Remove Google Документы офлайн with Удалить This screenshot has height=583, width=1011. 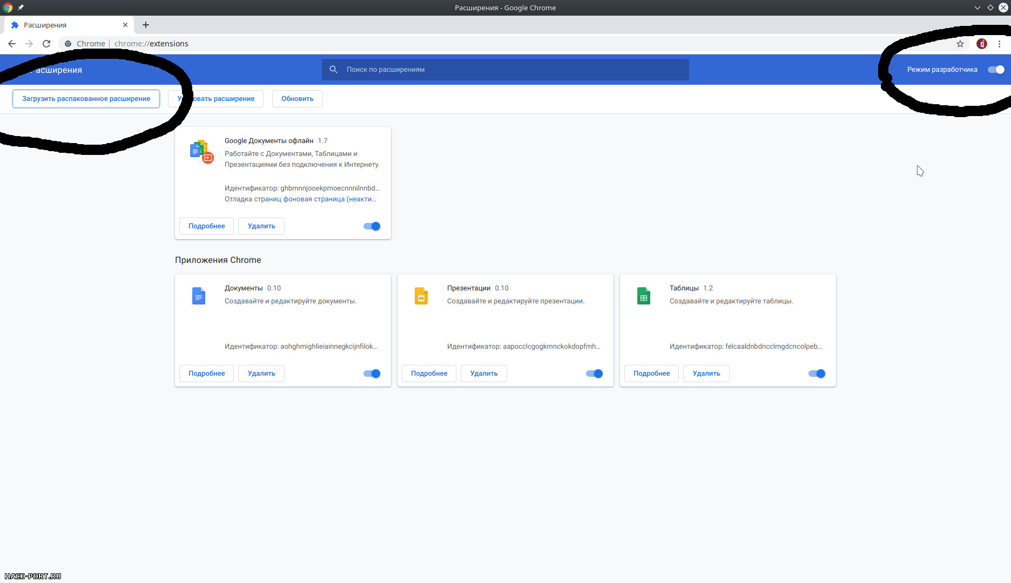261,226
